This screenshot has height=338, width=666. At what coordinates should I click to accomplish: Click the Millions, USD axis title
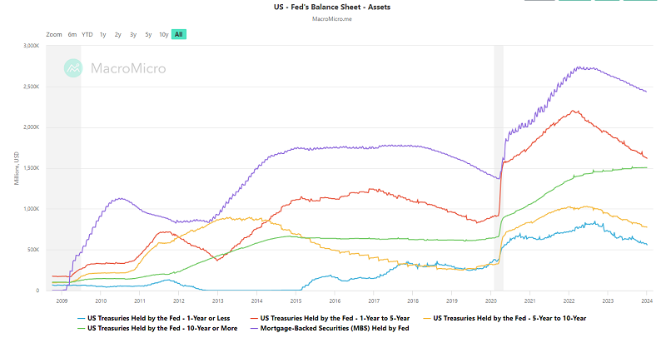16,167
